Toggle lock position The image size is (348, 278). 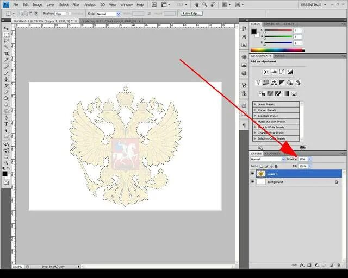point(271,166)
